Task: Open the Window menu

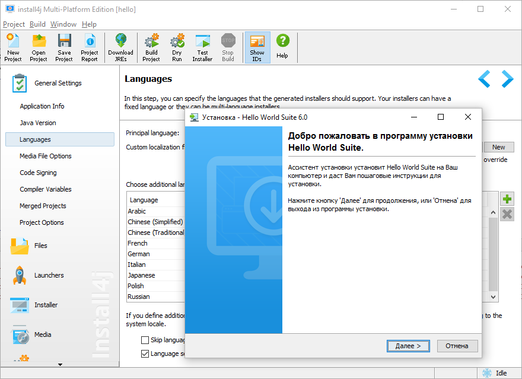Action: point(63,24)
